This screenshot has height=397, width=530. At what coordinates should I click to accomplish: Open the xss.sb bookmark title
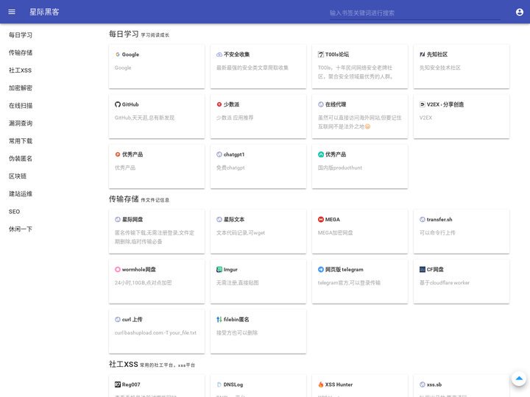tap(434, 385)
